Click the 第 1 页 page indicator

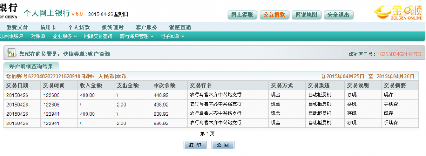coord(207,134)
